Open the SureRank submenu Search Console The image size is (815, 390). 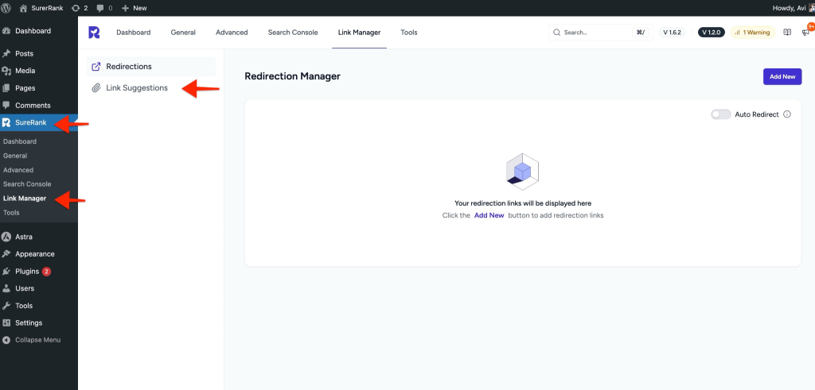[27, 184]
